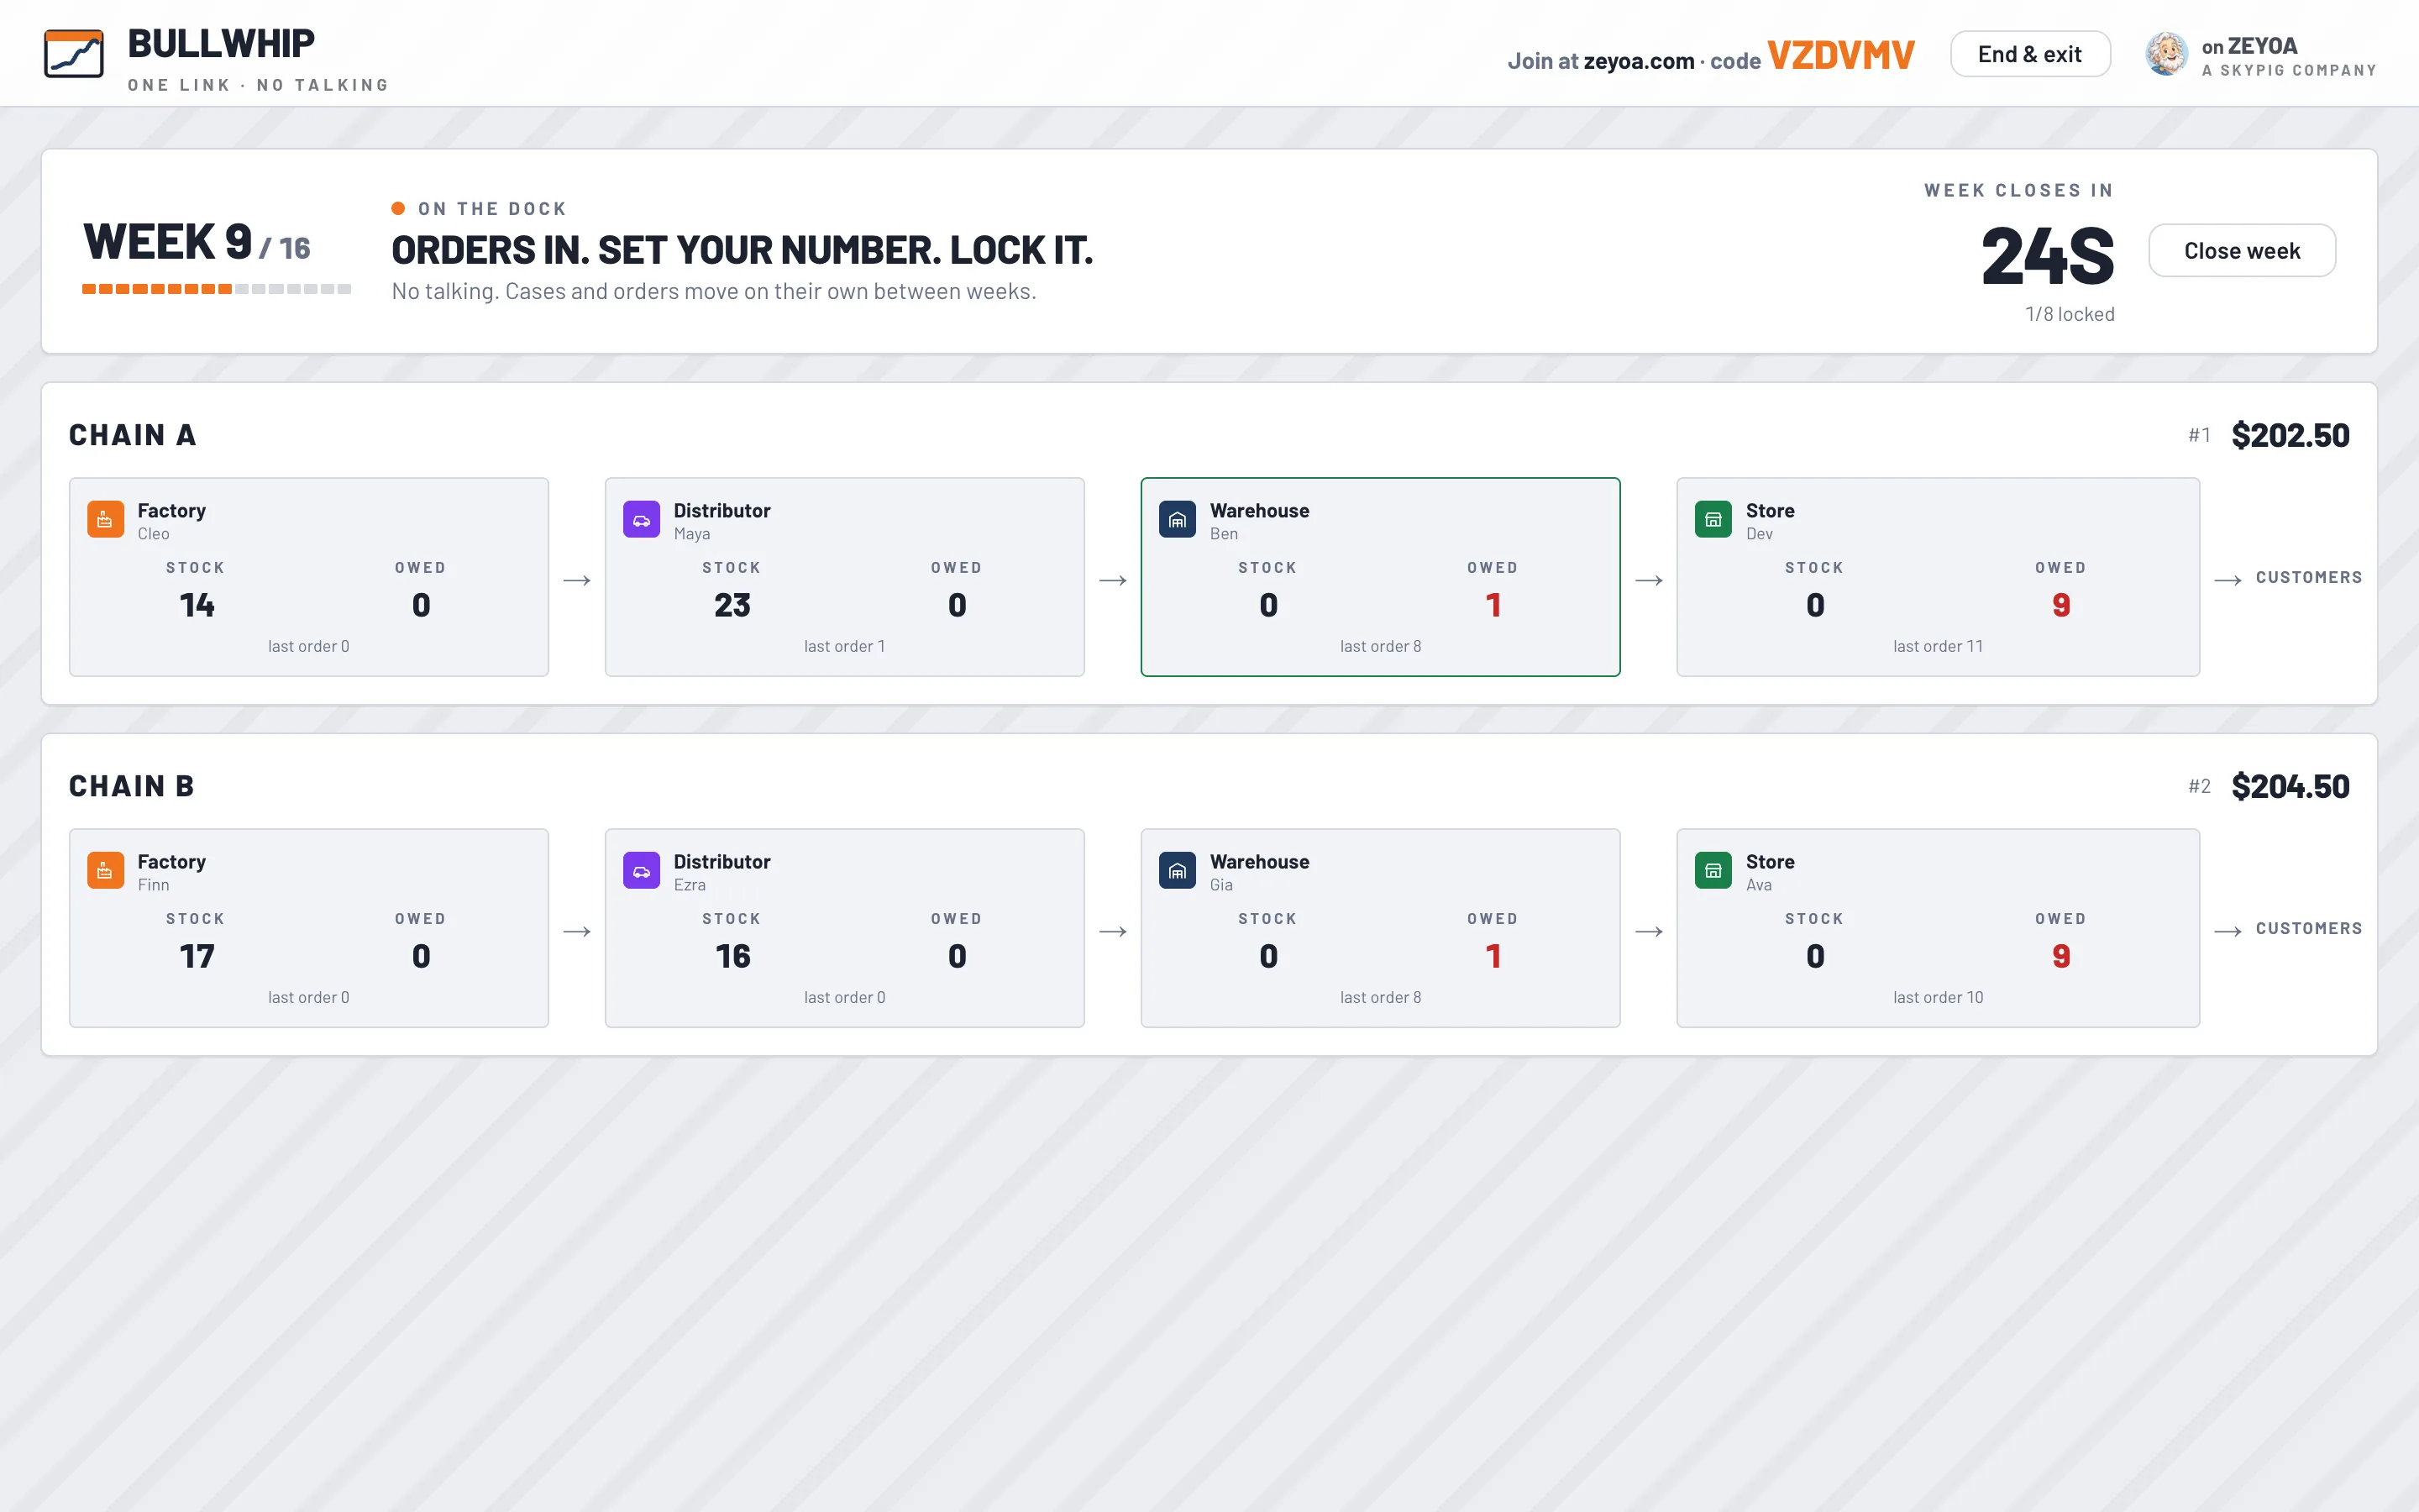2419x1512 pixels.
Task: Open the zeyoa.com join link
Action: (x=1640, y=61)
